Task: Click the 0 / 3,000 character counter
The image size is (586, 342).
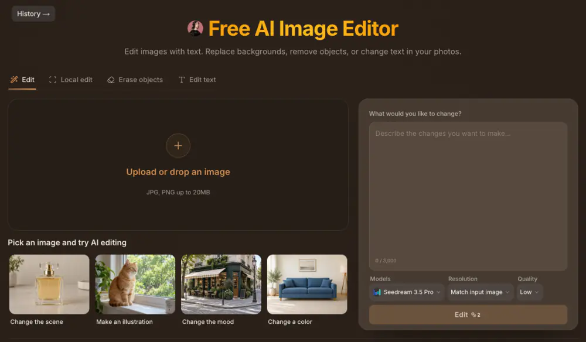Action: [386, 261]
